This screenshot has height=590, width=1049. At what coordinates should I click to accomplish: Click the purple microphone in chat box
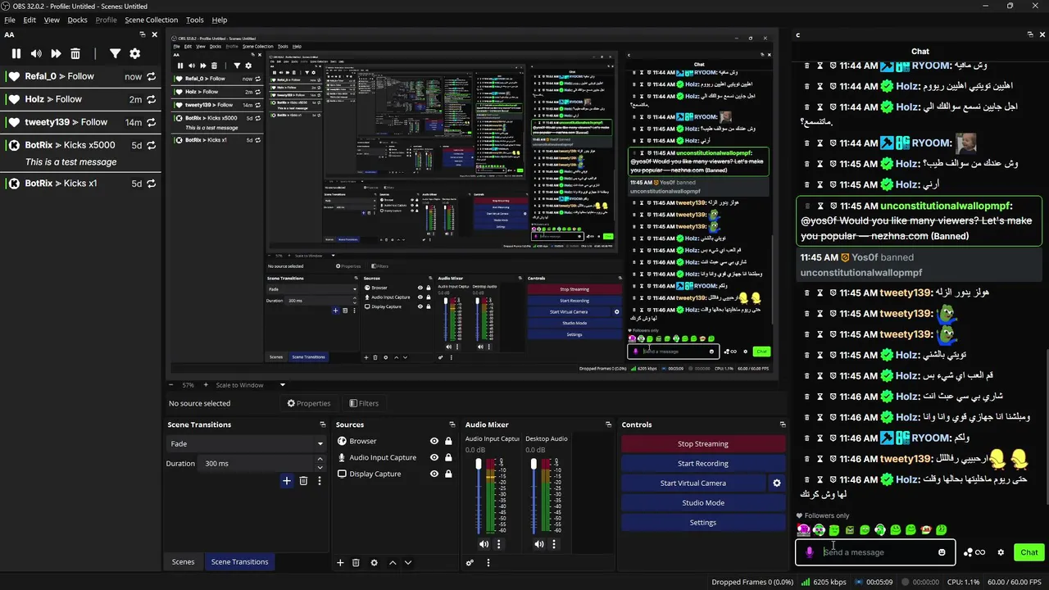[810, 552]
